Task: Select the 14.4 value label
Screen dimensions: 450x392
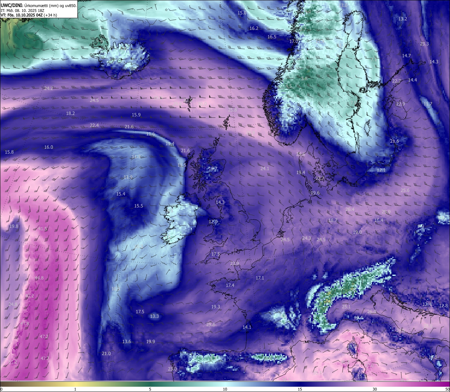Action: 412,80
